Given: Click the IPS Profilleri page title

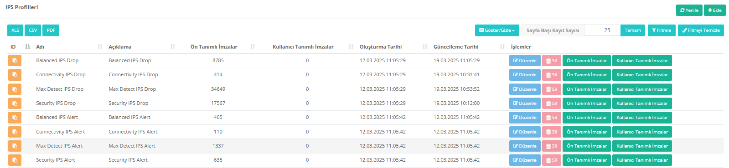Looking at the screenshot, I should pos(22,7).
